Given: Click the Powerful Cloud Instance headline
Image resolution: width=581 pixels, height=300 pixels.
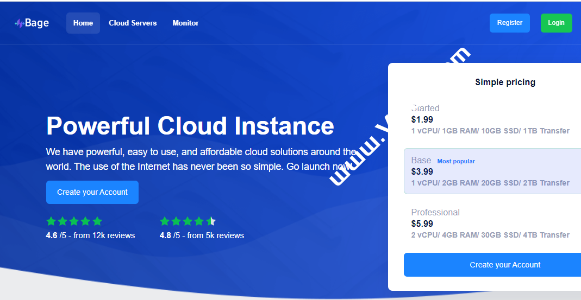Looking at the screenshot, I should [190, 125].
